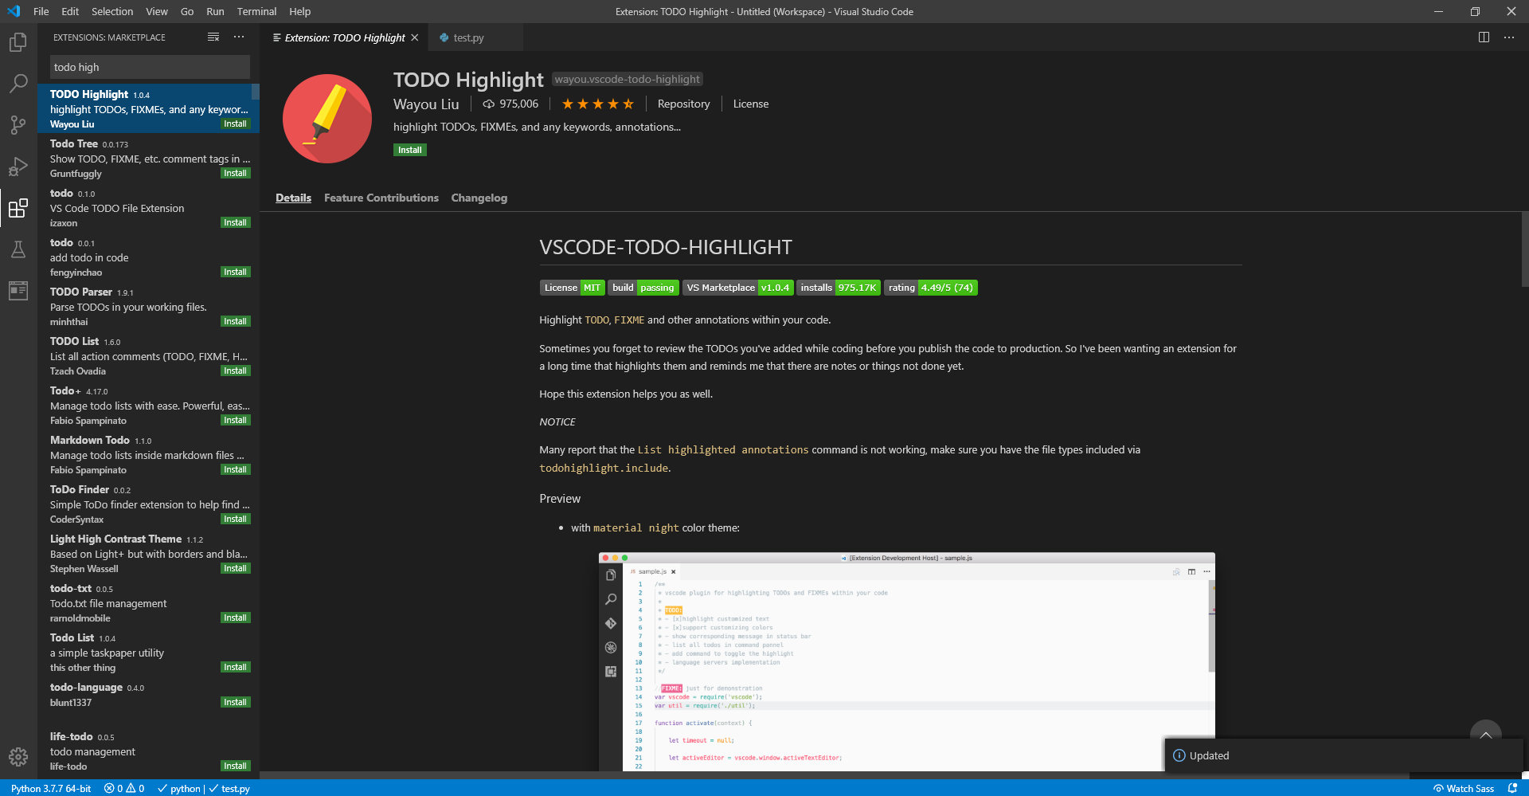Select Light High Contrast Theme entry
1529x796 pixels.
pyautogui.click(x=149, y=553)
